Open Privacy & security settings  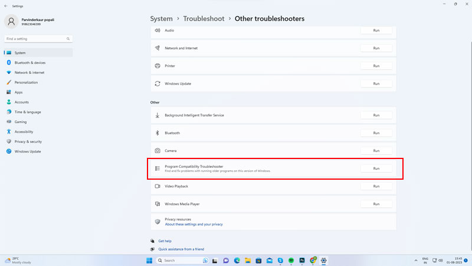(38, 142)
